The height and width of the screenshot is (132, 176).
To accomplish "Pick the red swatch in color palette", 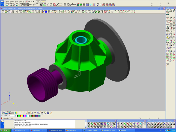I will (x=20, y=116).
